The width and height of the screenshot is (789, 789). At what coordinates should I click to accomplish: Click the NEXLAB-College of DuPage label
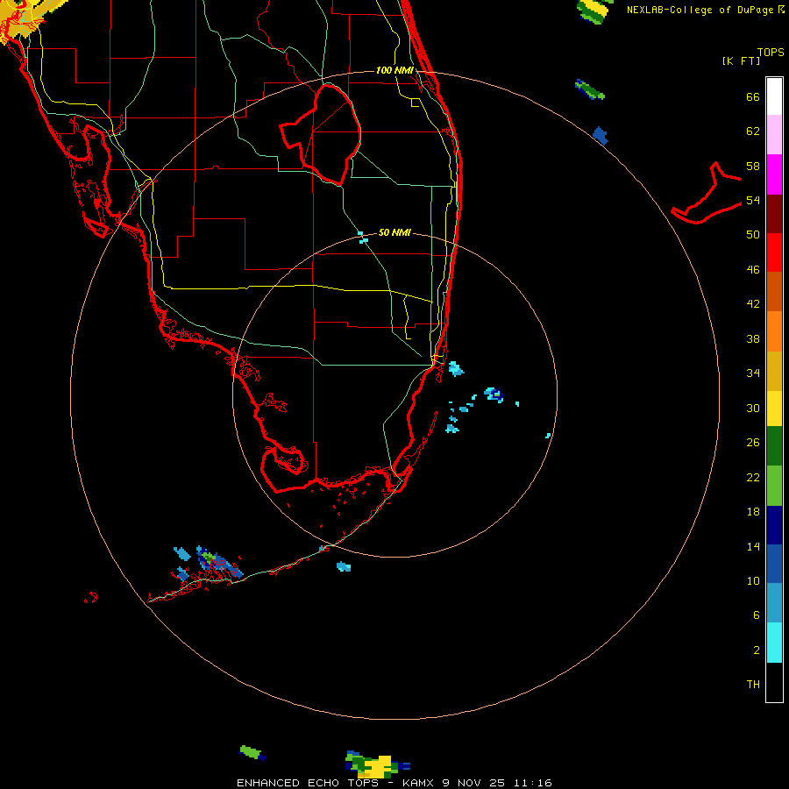click(706, 10)
